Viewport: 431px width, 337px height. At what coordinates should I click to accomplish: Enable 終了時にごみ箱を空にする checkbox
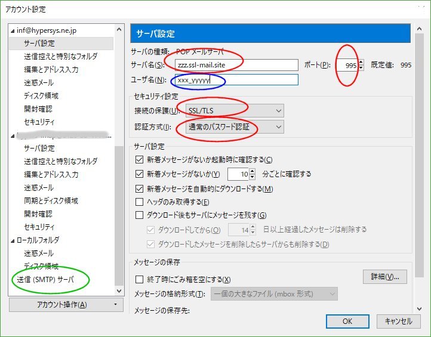pos(140,279)
